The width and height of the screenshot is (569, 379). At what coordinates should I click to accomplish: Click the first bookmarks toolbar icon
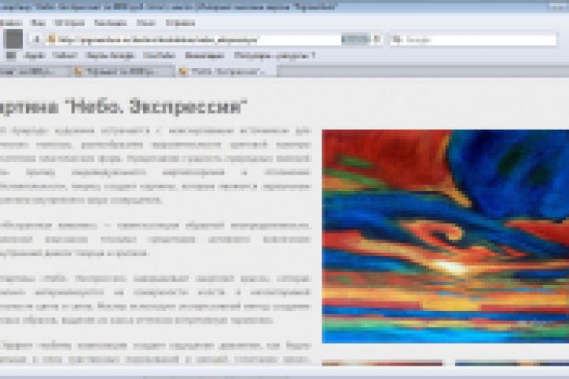(x=11, y=55)
